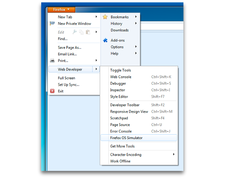Open Responsive Design View
The image size is (225, 178).
tap(129, 111)
